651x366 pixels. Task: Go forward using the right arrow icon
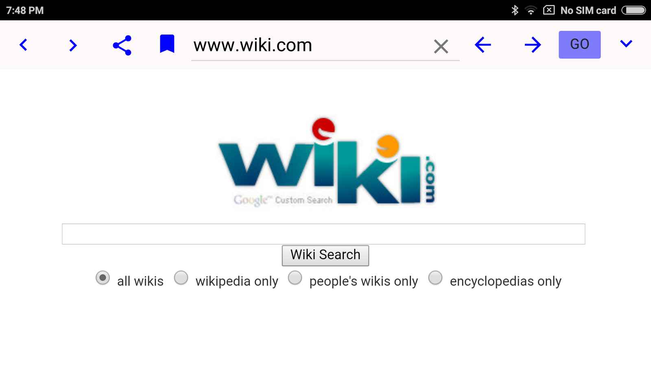pos(533,45)
